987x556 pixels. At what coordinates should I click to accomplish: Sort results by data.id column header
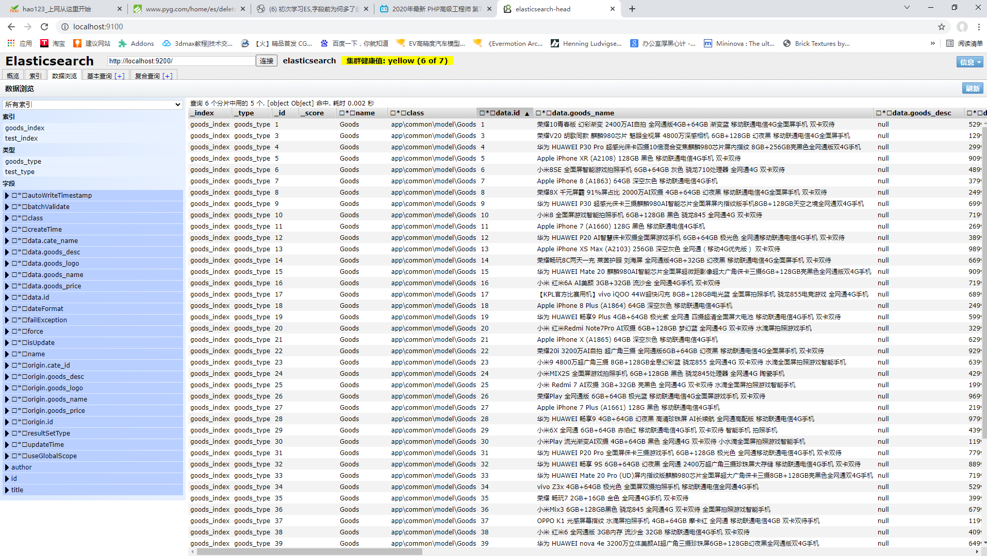click(x=504, y=113)
